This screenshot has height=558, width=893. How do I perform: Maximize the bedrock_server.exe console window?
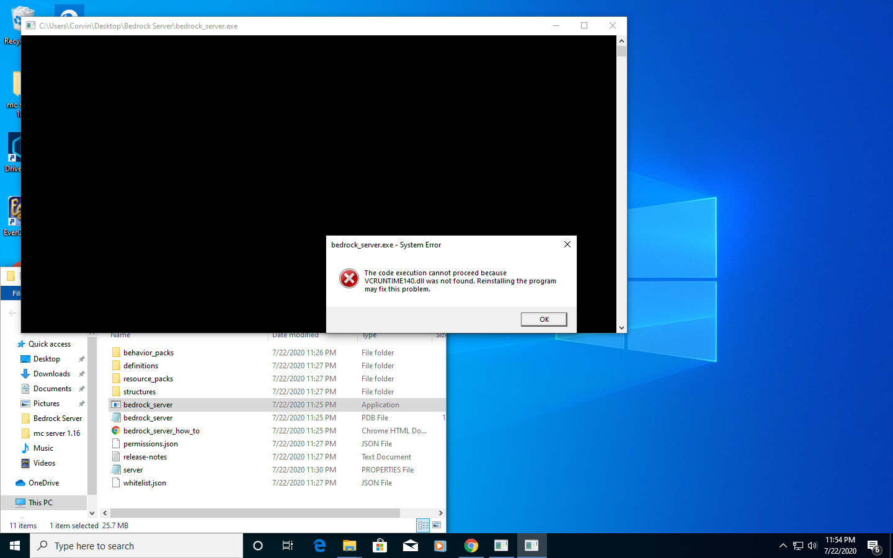click(x=584, y=25)
